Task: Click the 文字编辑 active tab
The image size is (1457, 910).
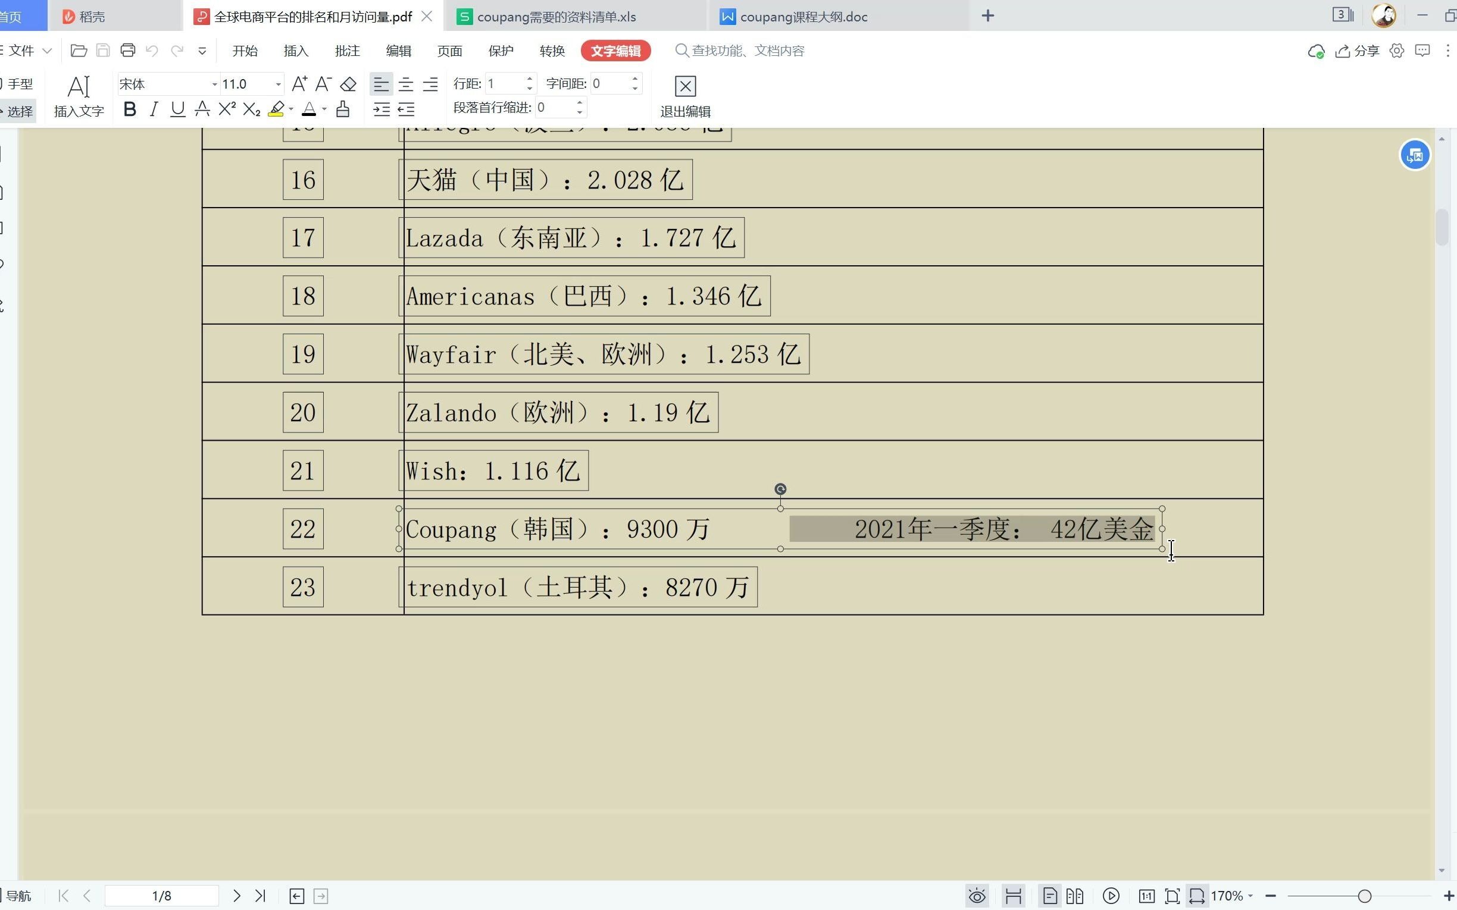Action: coord(615,51)
